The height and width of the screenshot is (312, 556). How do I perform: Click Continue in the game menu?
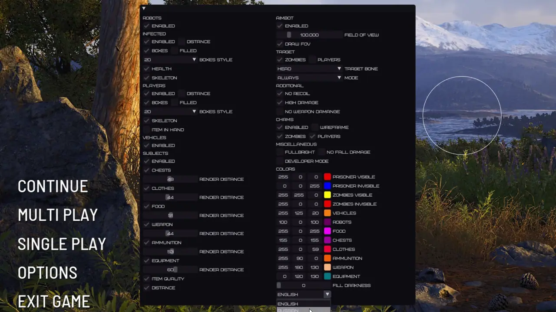pos(53,186)
